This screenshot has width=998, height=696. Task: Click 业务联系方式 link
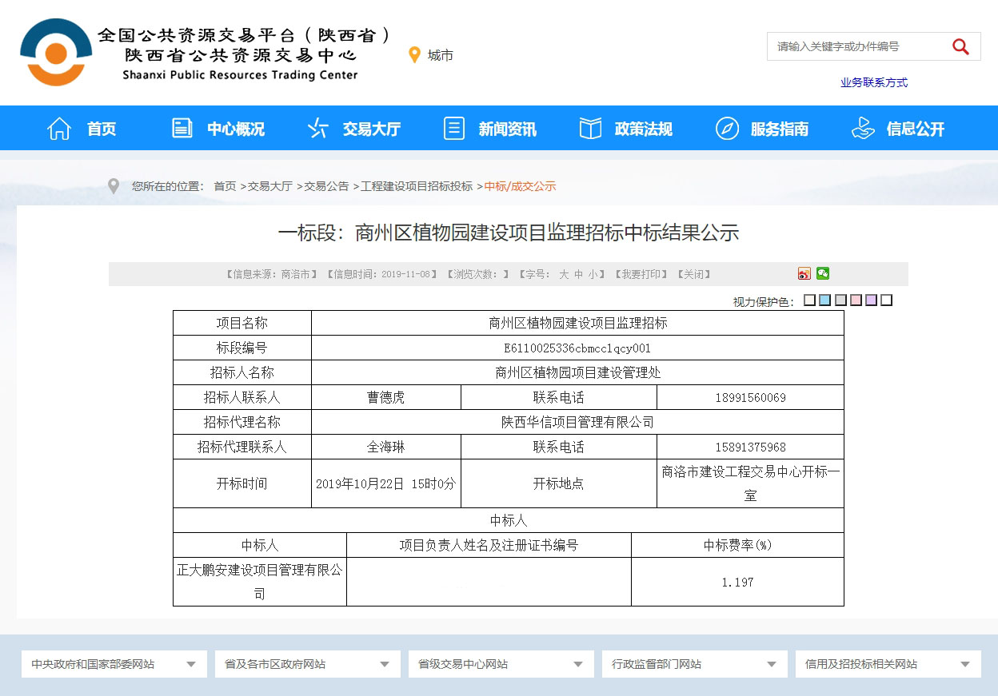click(x=873, y=82)
